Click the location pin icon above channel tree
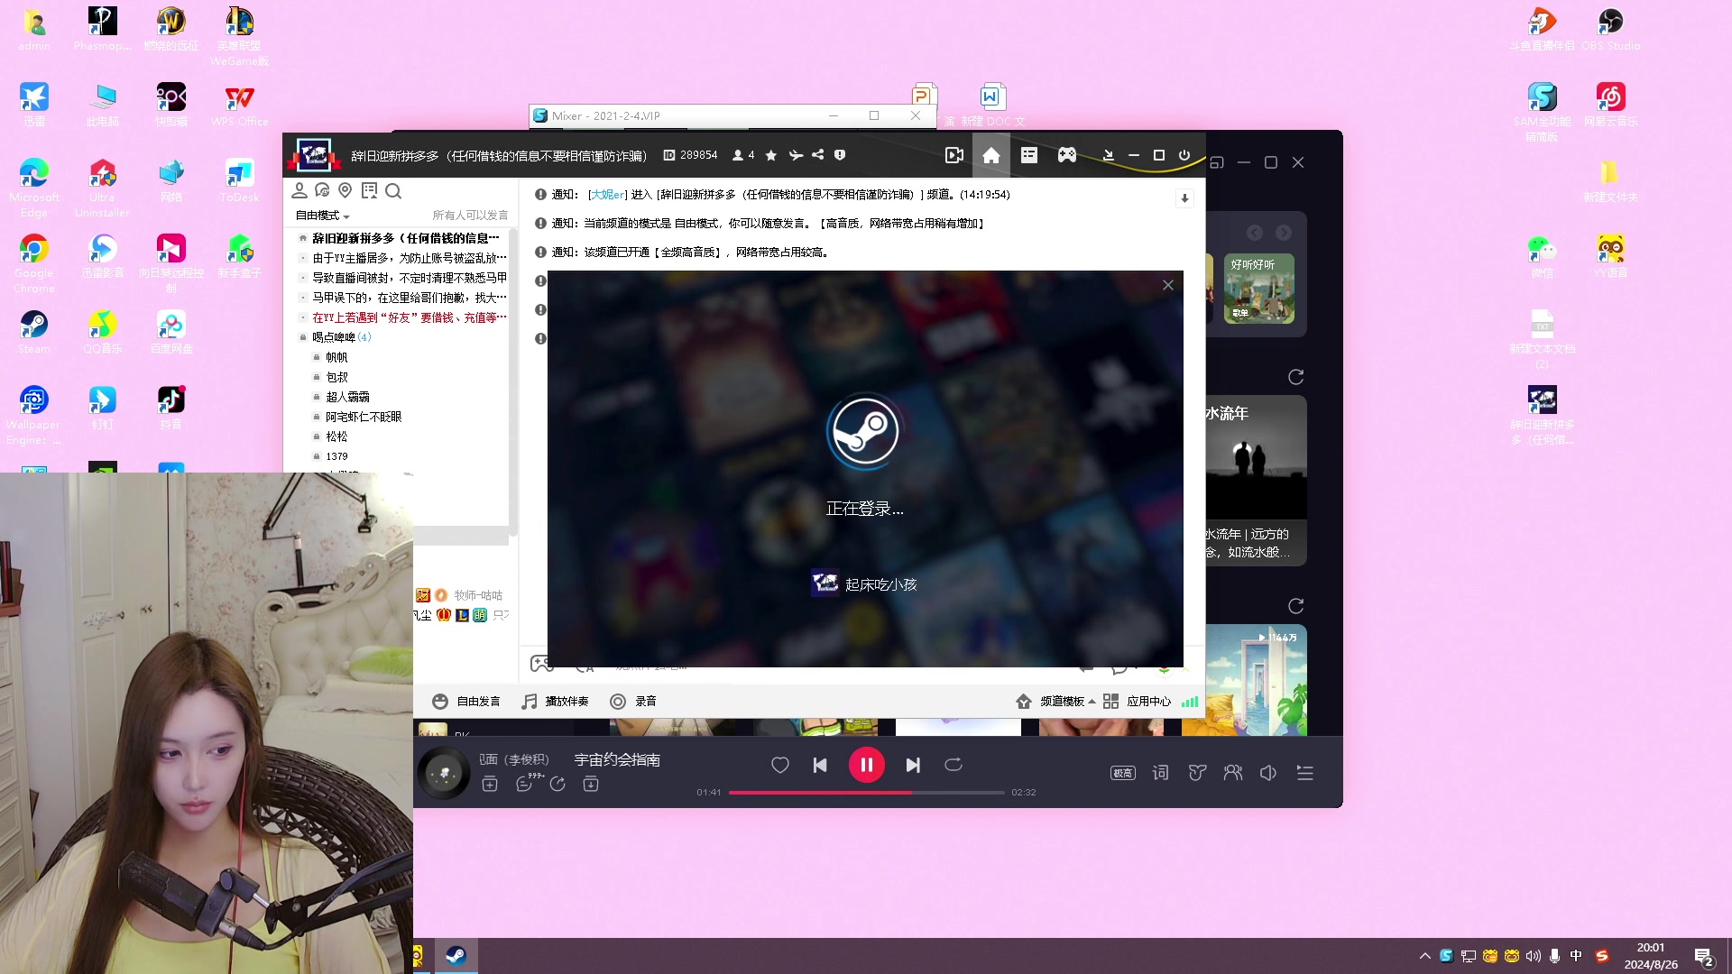Image resolution: width=1732 pixels, height=974 pixels. click(x=345, y=190)
